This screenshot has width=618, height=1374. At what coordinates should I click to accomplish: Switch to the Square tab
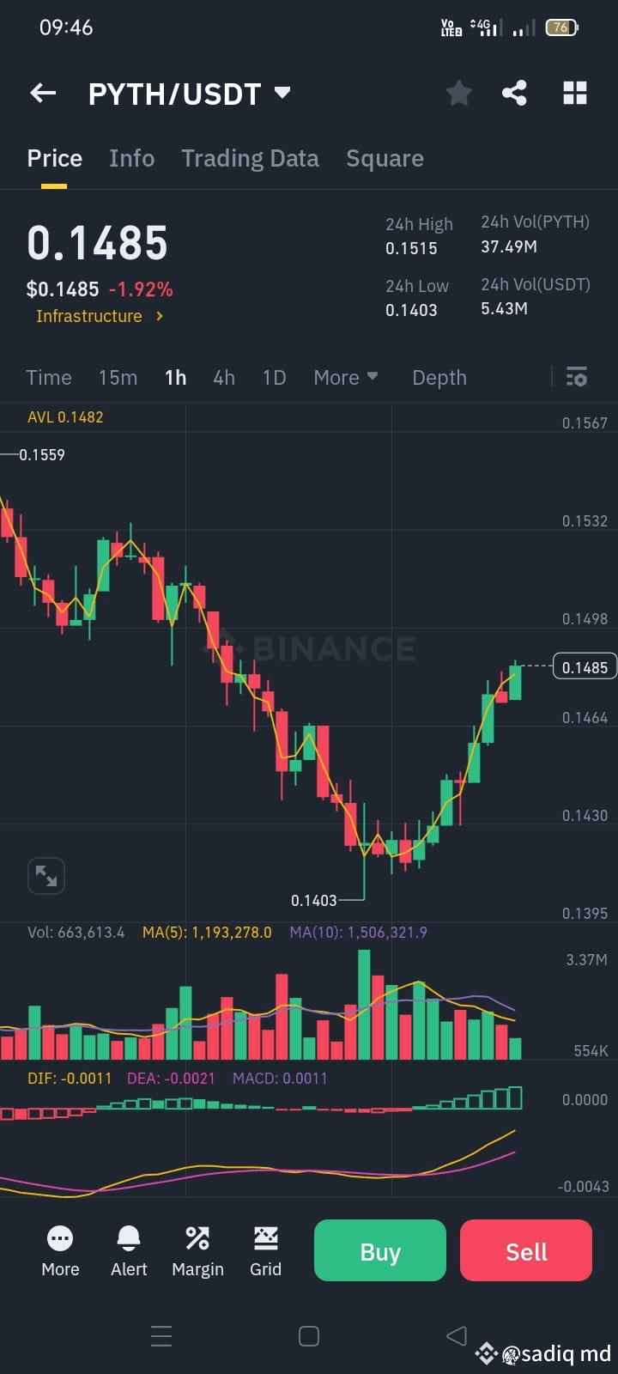pos(385,158)
